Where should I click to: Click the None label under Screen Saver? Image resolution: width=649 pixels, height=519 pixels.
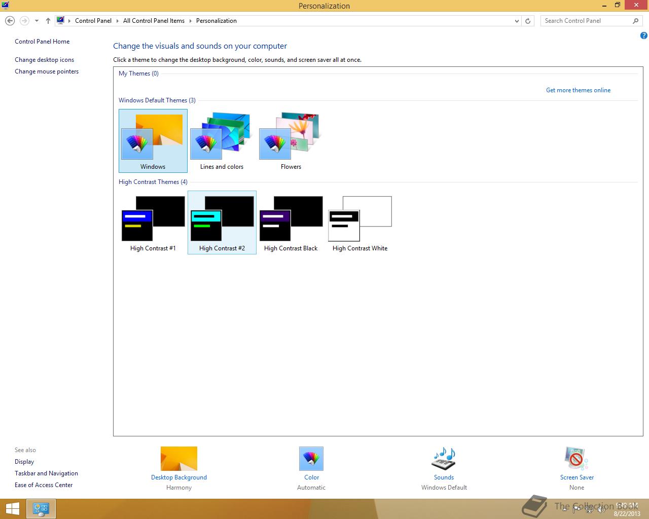pyautogui.click(x=576, y=488)
